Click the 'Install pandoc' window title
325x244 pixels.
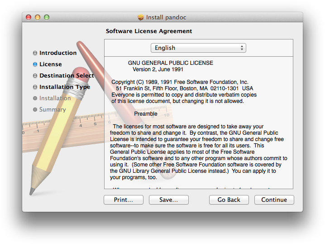point(166,17)
